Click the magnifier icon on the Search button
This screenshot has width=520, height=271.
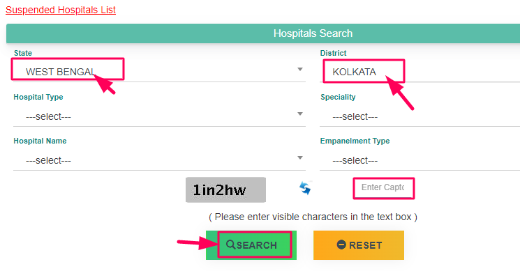tap(230, 245)
